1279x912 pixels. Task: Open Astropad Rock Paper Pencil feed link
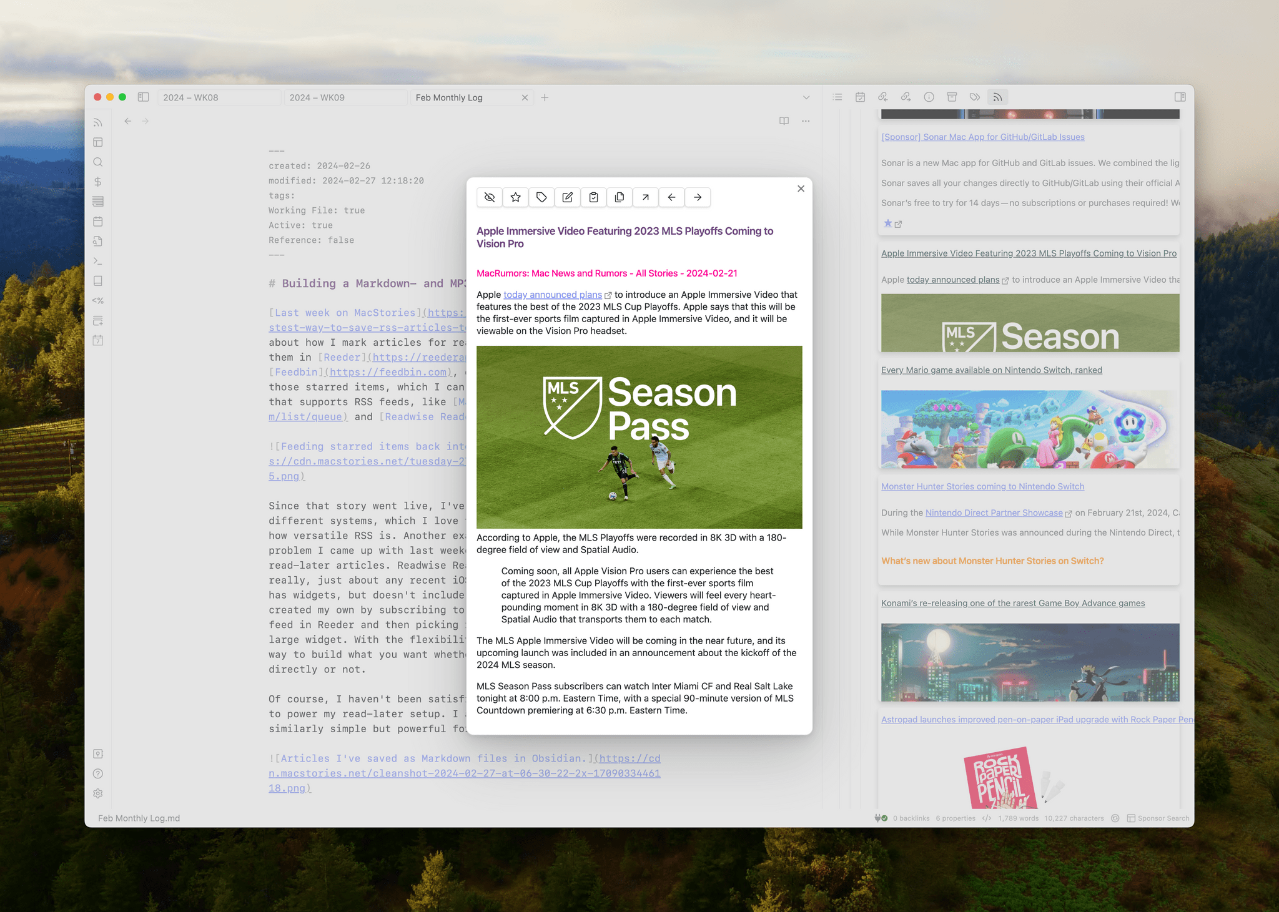[x=1037, y=720]
